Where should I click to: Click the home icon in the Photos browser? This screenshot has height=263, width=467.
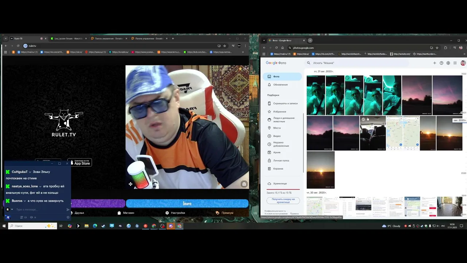coord(282,47)
